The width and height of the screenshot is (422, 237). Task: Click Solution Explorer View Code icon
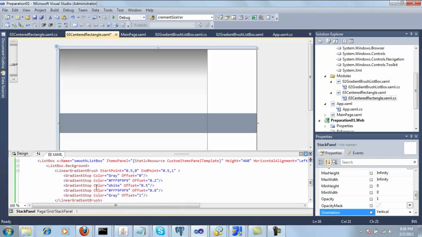[x=344, y=41]
